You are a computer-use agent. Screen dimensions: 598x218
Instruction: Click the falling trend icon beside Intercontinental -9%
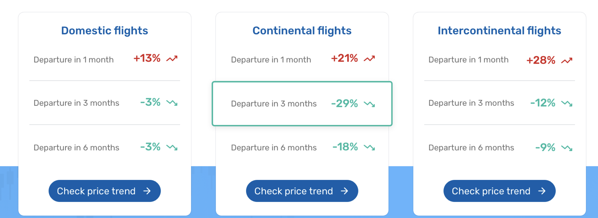point(567,148)
